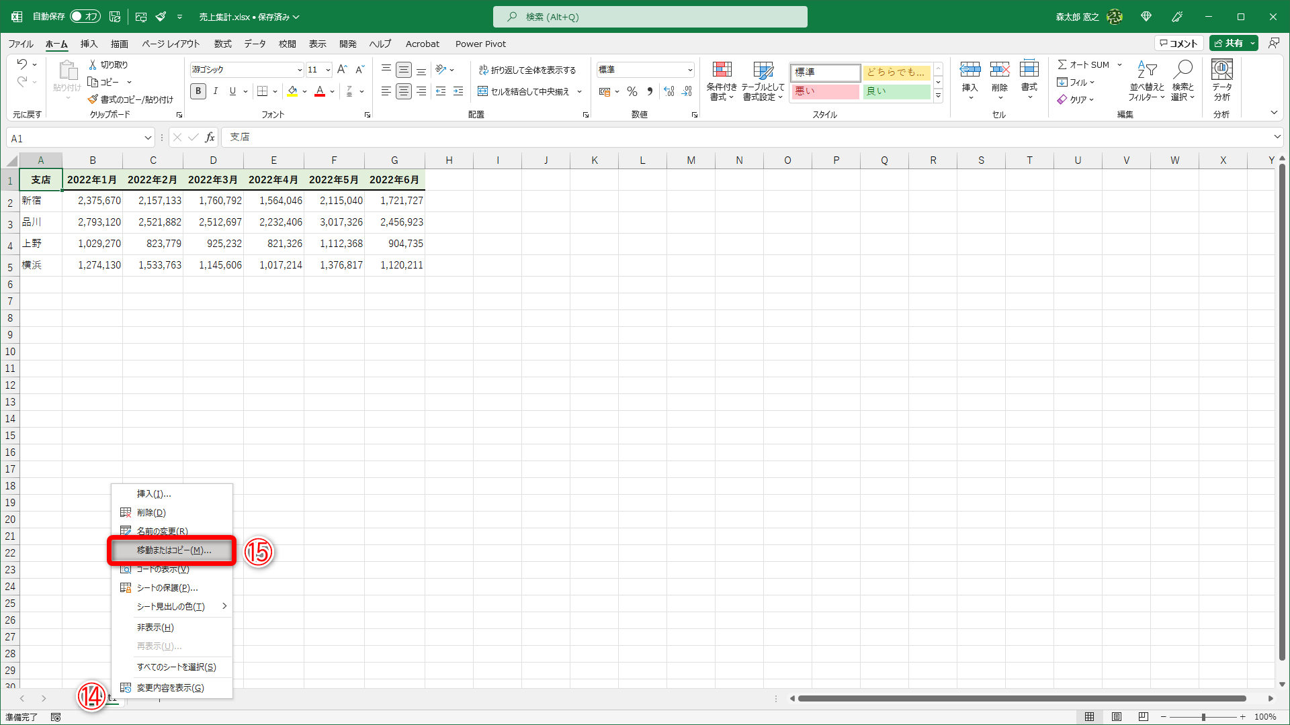Click the search box in the title bar
Viewport: 1290px width, 725px height.
point(650,17)
